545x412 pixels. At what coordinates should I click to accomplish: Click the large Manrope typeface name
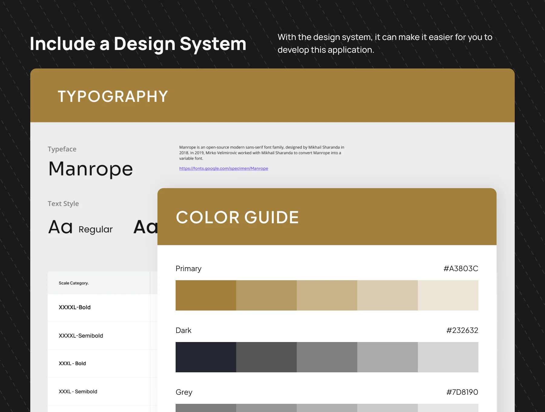[91, 169]
